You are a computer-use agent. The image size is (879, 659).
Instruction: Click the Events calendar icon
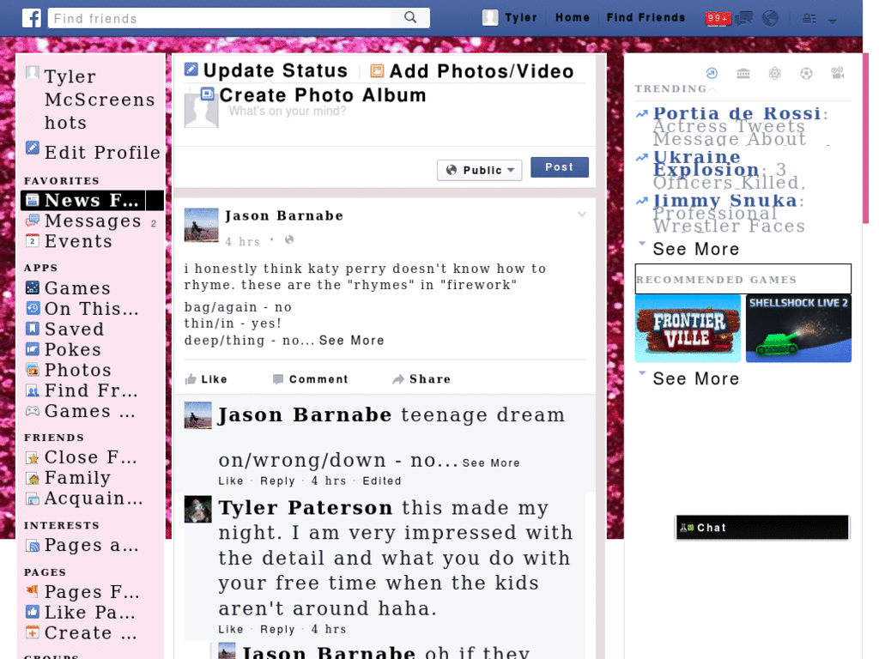click(33, 241)
